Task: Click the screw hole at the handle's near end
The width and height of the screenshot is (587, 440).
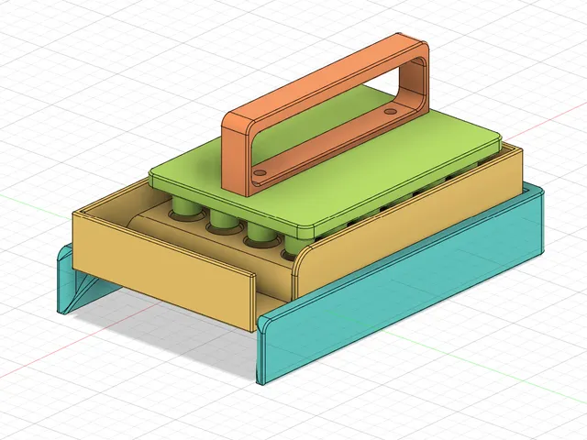Action: coord(260,174)
